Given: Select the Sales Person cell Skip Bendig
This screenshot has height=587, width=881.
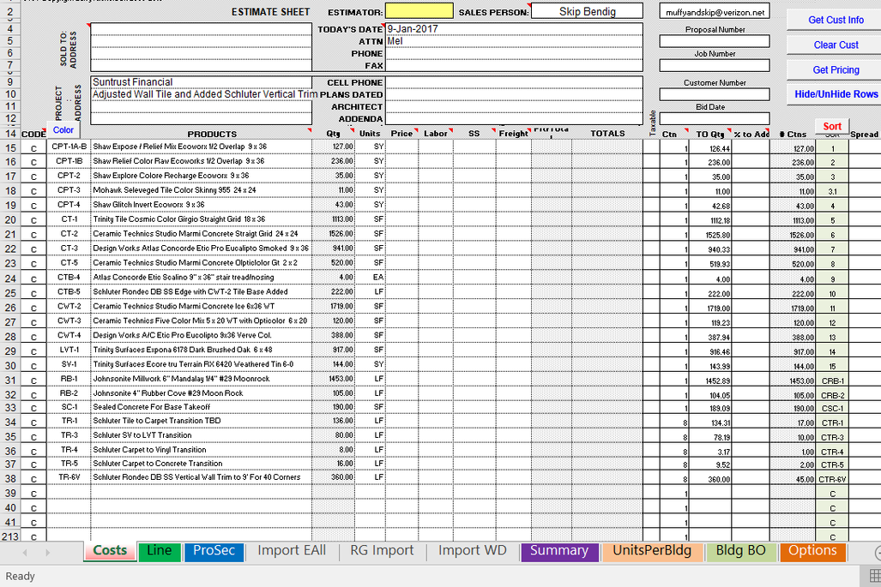Looking at the screenshot, I should [x=587, y=11].
